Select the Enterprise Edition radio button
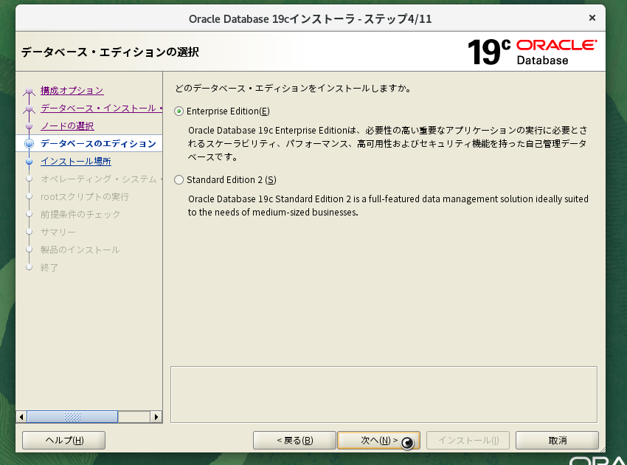 tap(179, 111)
